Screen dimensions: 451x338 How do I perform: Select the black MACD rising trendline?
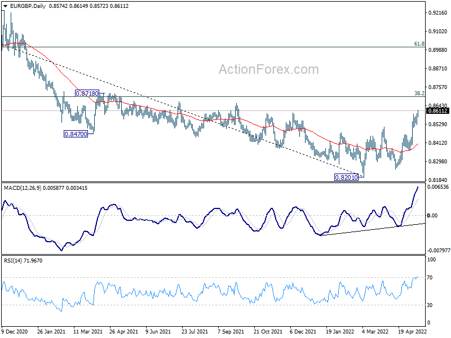point(372,229)
